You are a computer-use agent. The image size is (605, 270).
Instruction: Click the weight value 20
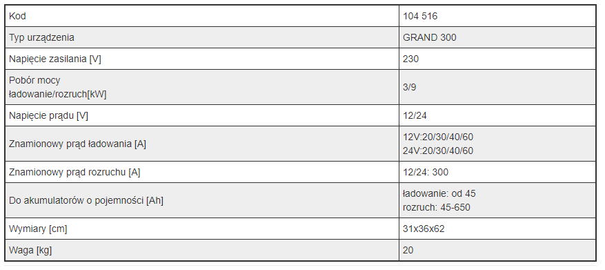(x=408, y=250)
